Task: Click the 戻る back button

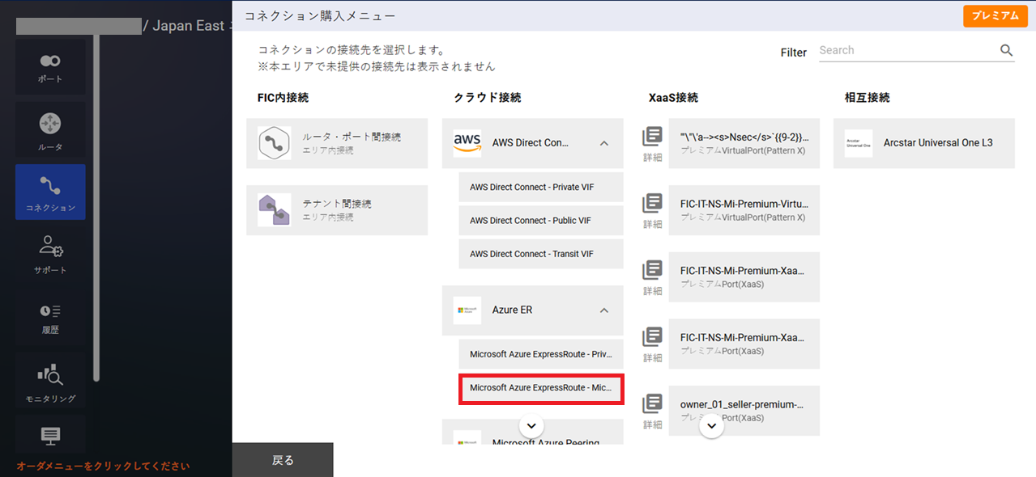Action: (283, 460)
